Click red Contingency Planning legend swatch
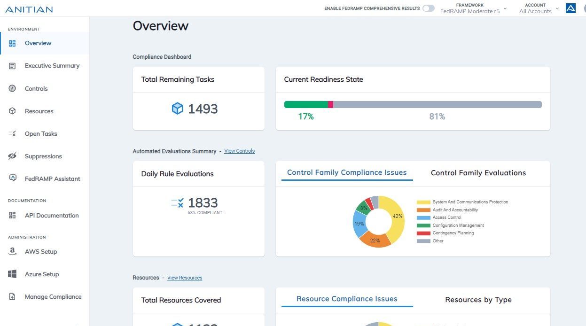 [423, 233]
